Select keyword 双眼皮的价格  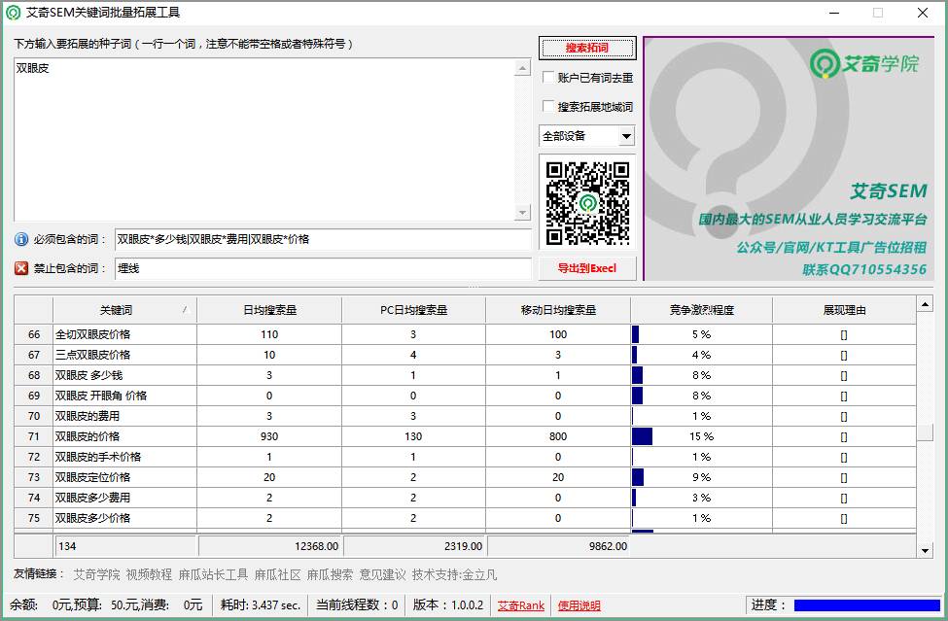point(124,436)
